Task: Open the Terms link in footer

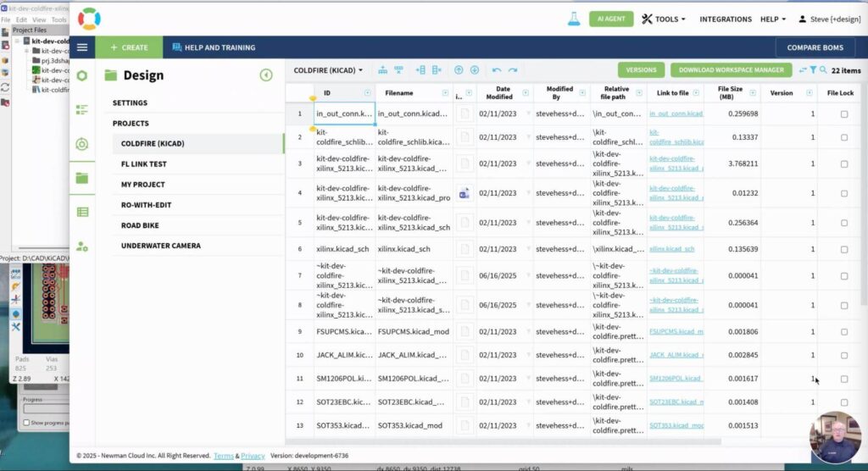Action: tap(224, 456)
